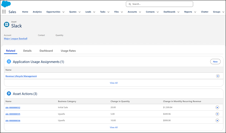Click the Salesforce cloud logo
Viewport: 226px width, 133px height.
click(x=6, y=4)
